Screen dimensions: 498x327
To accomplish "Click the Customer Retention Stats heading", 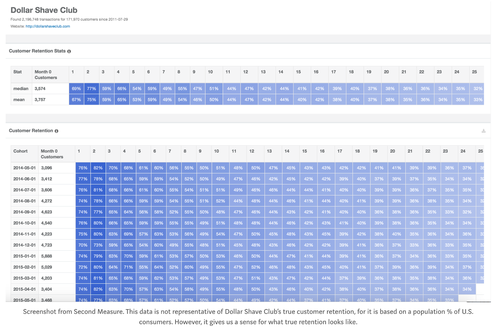I will pos(37,51).
